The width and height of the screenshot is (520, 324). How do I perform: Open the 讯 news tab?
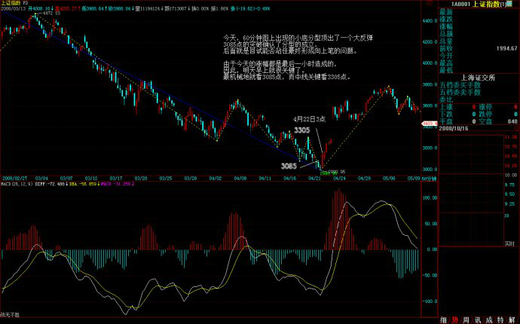(478, 319)
